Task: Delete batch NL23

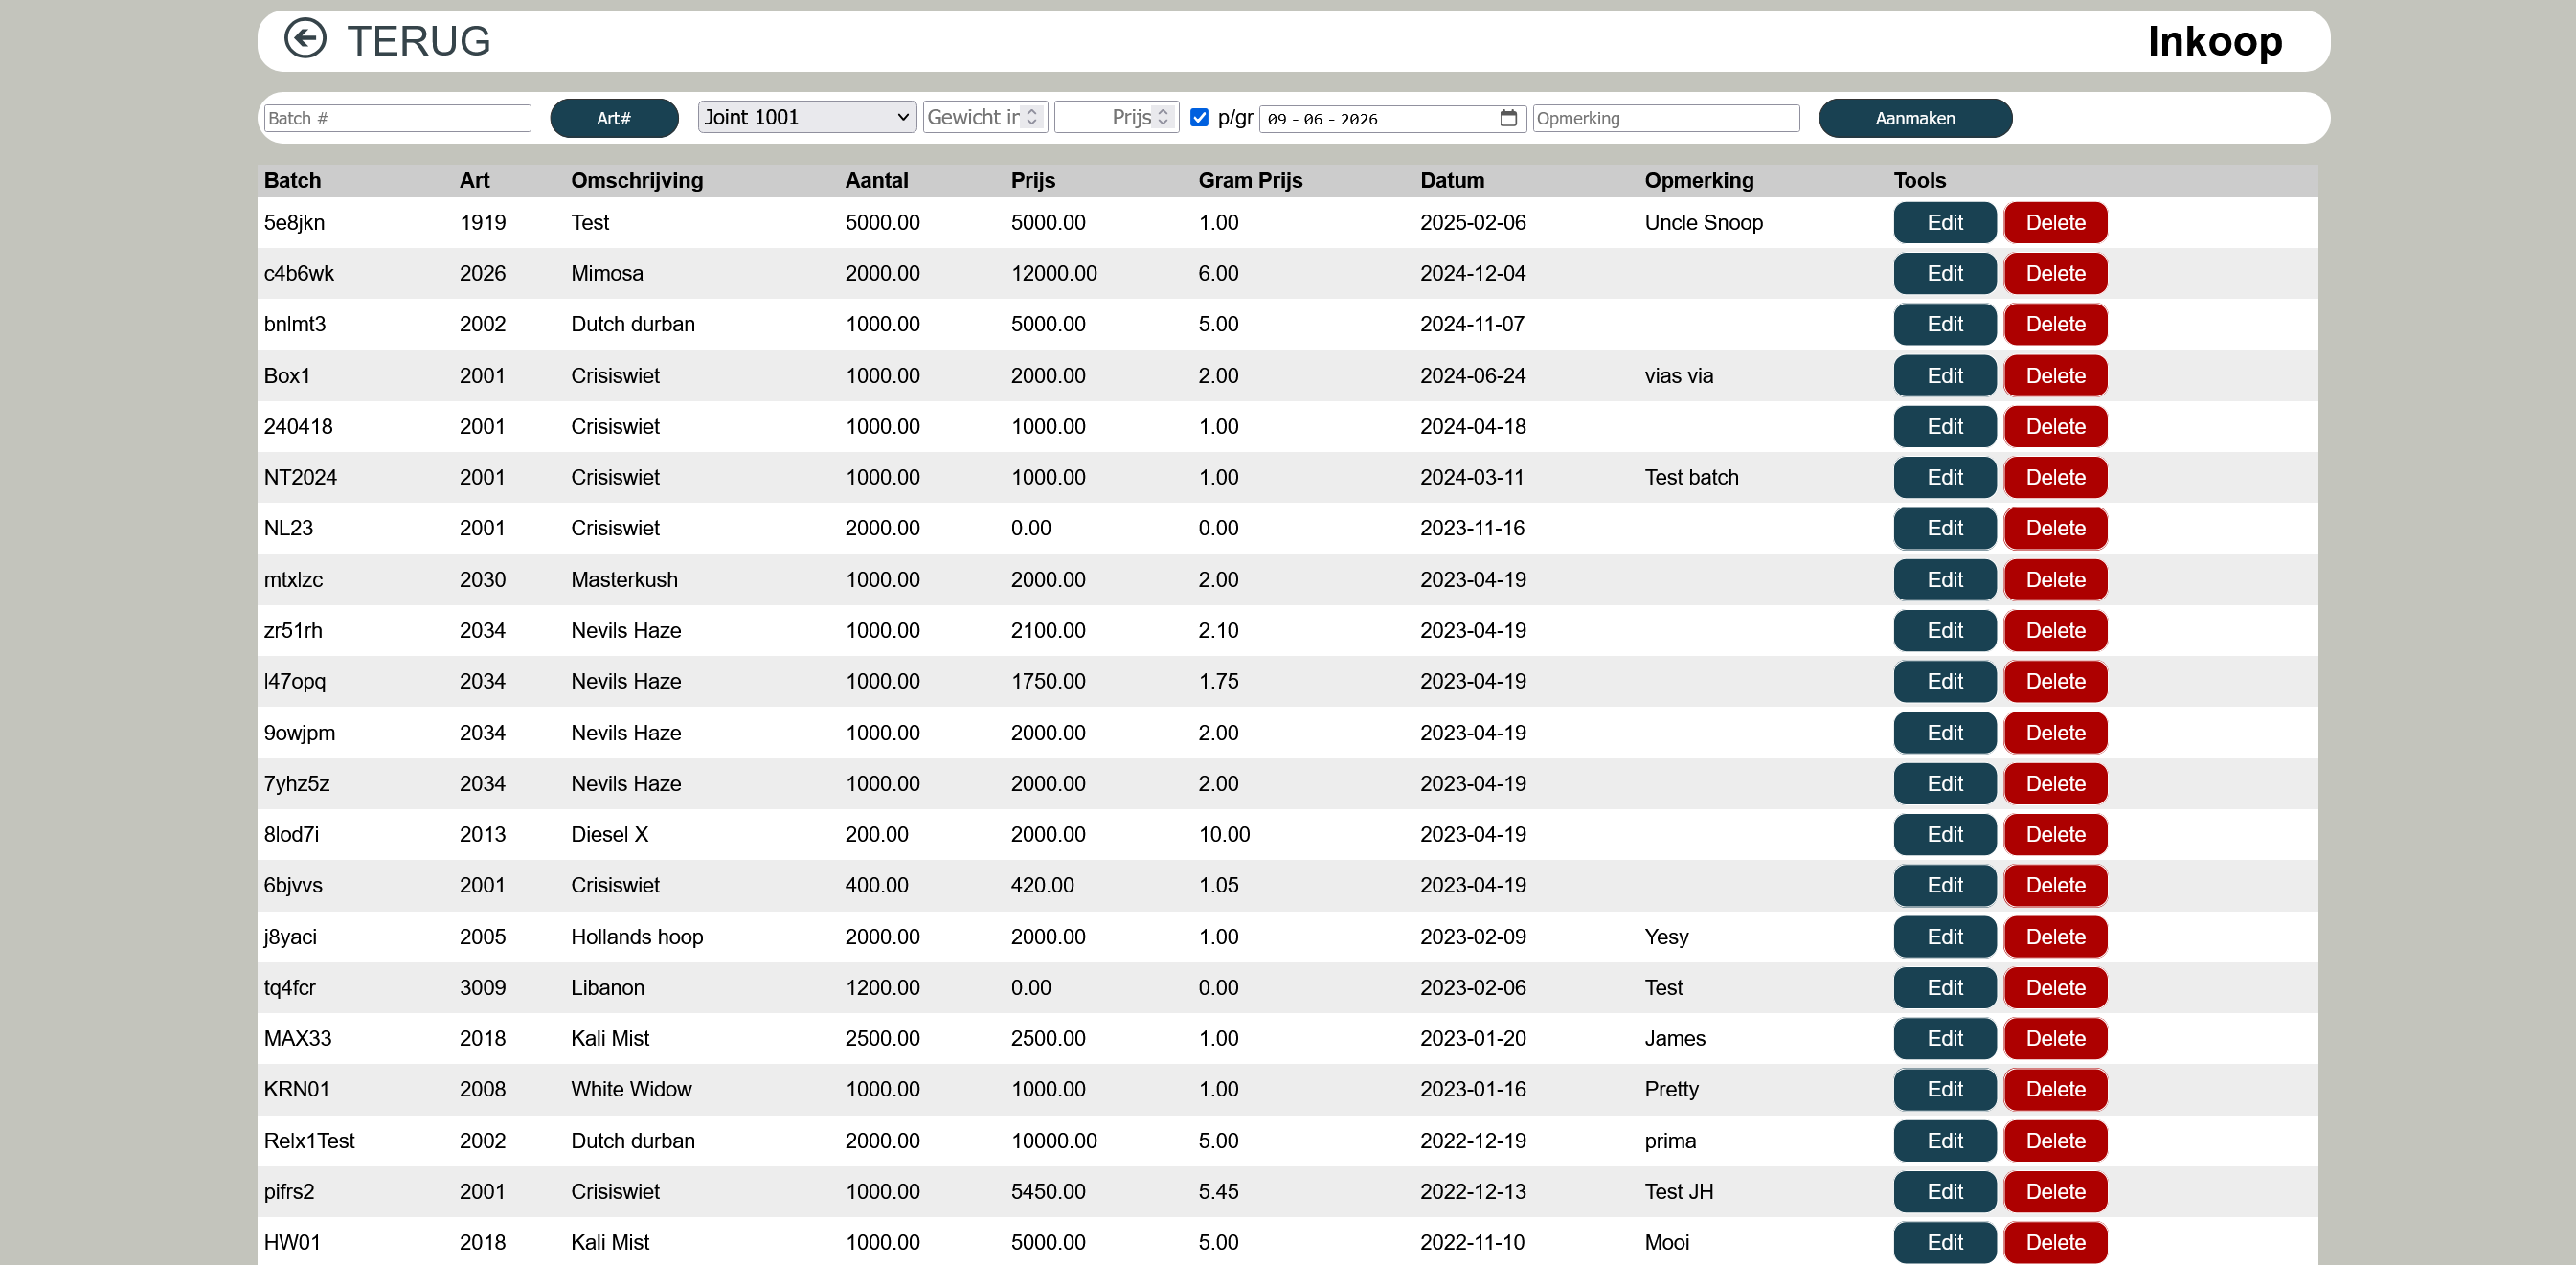Action: coord(2055,528)
